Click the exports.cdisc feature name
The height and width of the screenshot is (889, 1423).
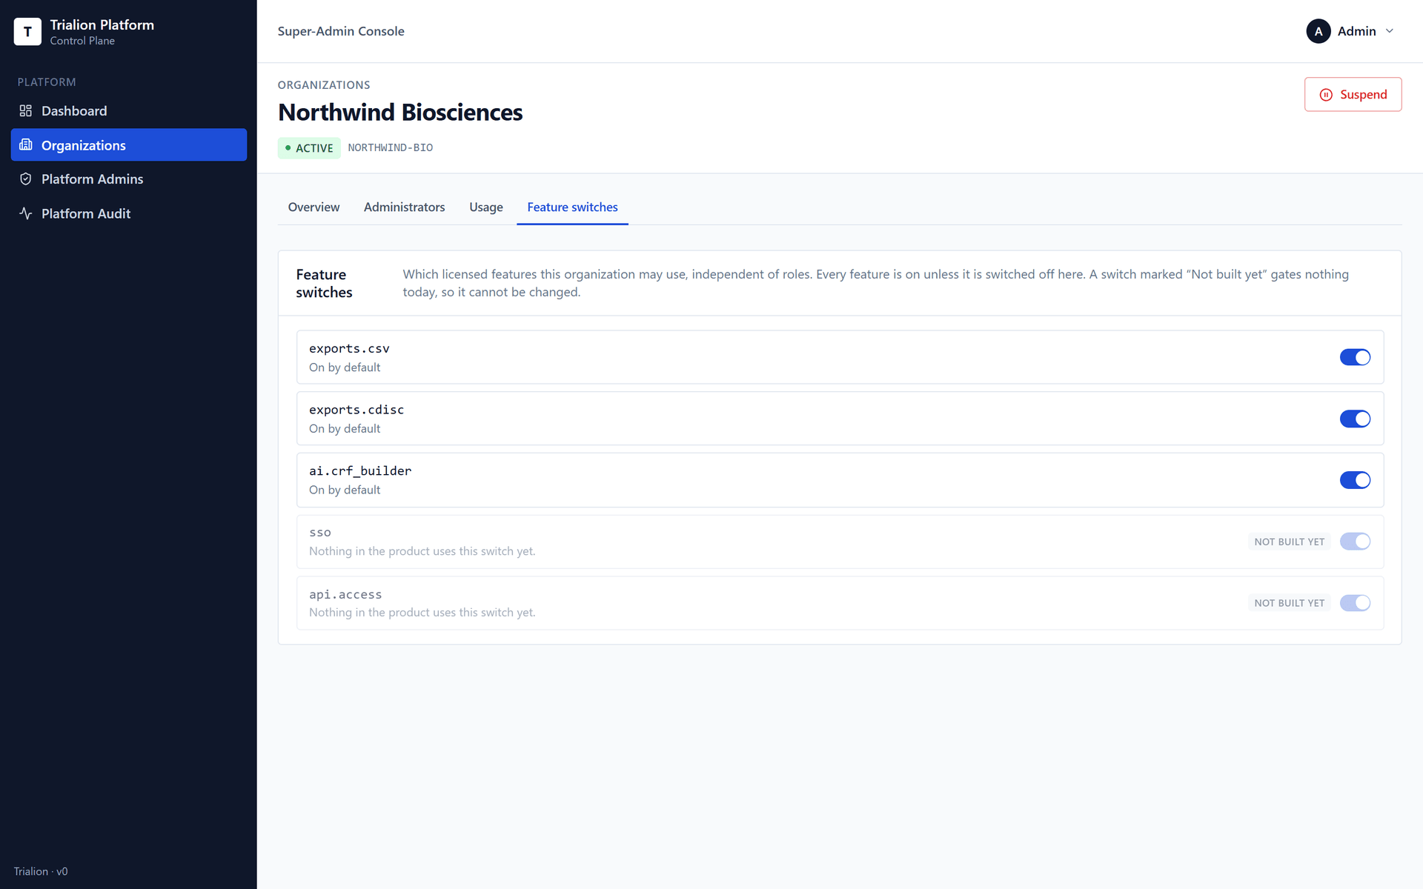pos(356,410)
